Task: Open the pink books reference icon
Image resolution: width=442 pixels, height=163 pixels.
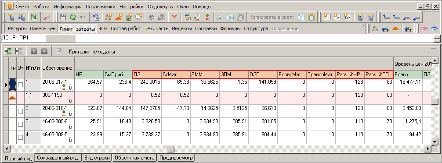Action: pos(424,28)
